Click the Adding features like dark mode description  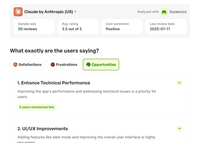point(87,140)
